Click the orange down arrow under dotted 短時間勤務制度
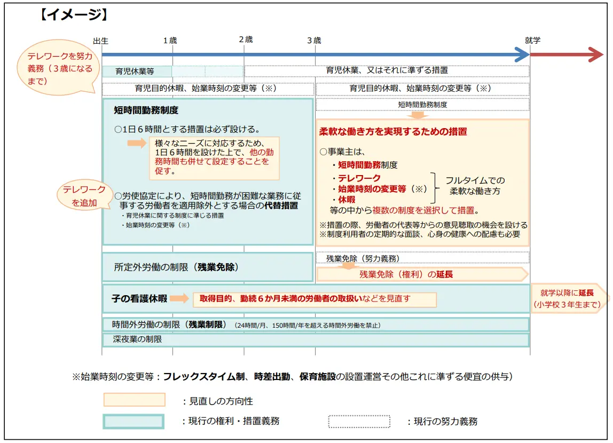The image size is (613, 443). (x=418, y=116)
